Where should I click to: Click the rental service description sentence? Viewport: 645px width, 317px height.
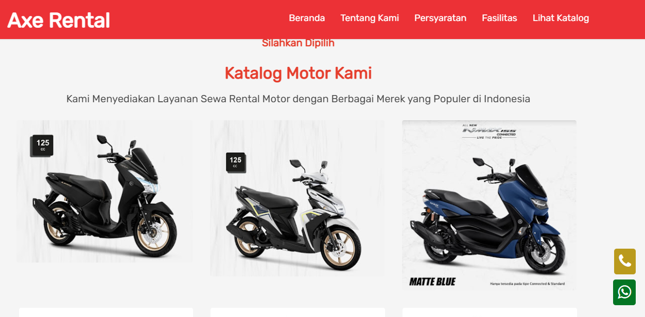pos(298,99)
